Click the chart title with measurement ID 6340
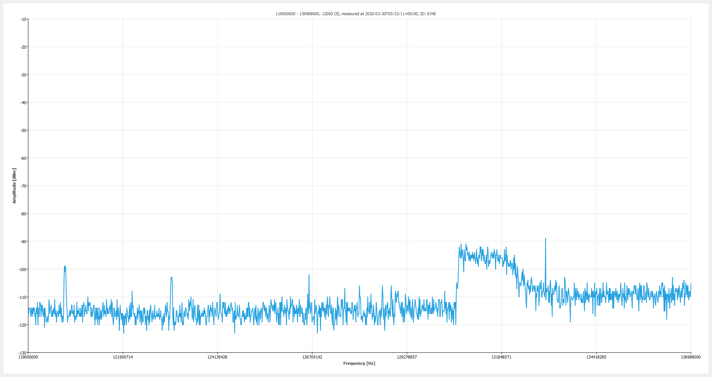The height and width of the screenshot is (377, 712). coord(355,14)
